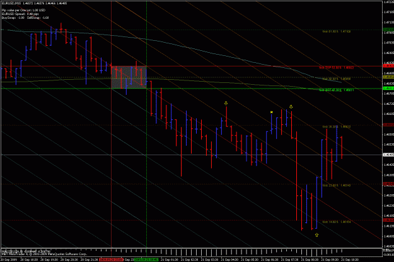Click the white current price tag on axis

click(388, 155)
